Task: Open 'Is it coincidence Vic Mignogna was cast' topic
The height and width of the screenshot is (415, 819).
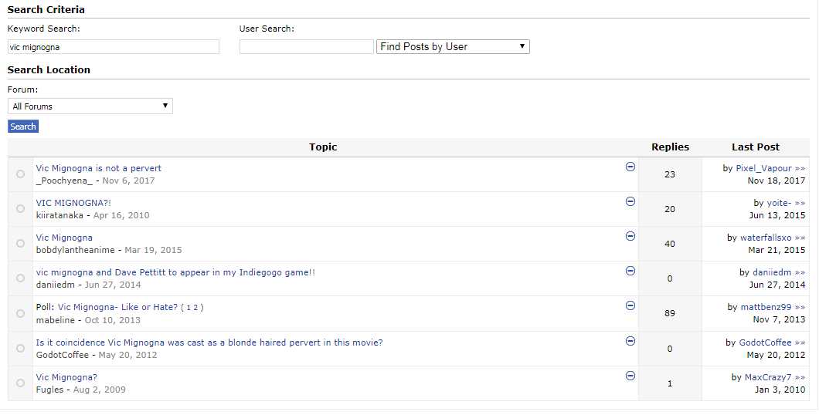Action: 209,342
